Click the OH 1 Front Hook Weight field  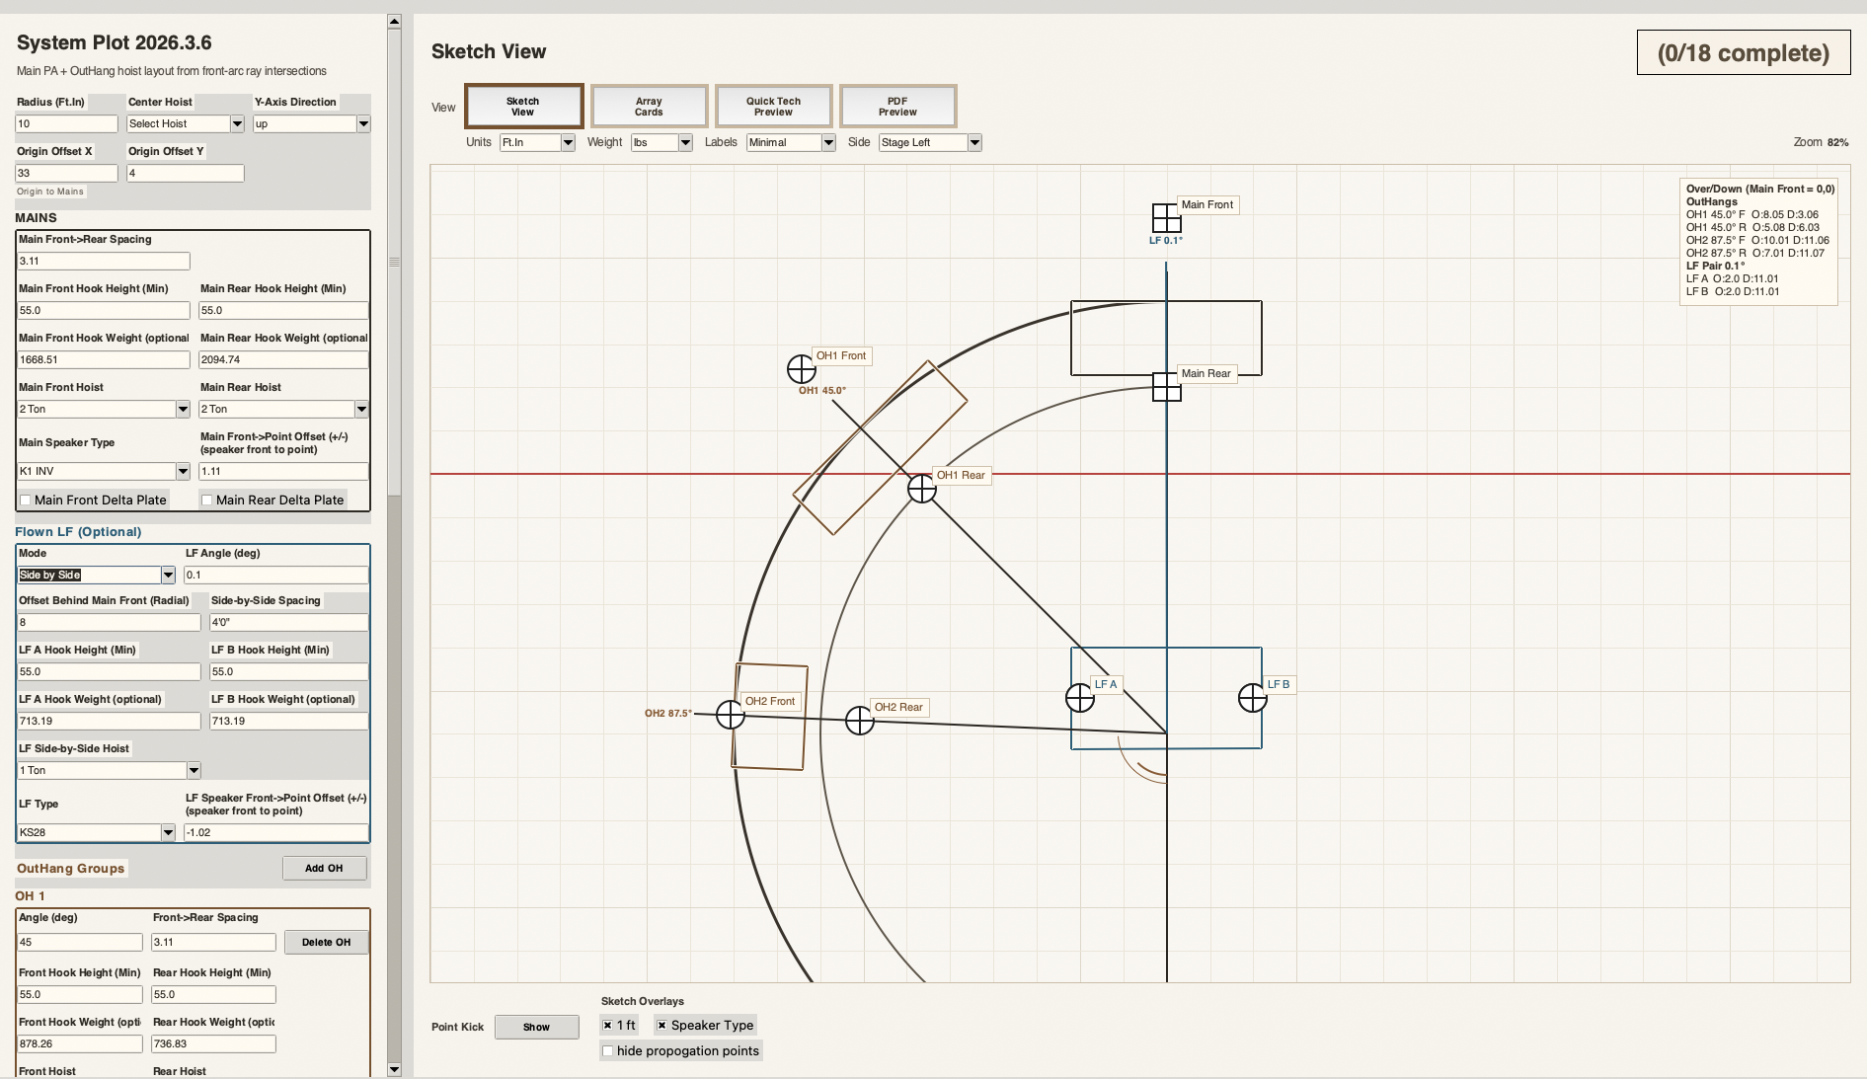click(80, 1043)
